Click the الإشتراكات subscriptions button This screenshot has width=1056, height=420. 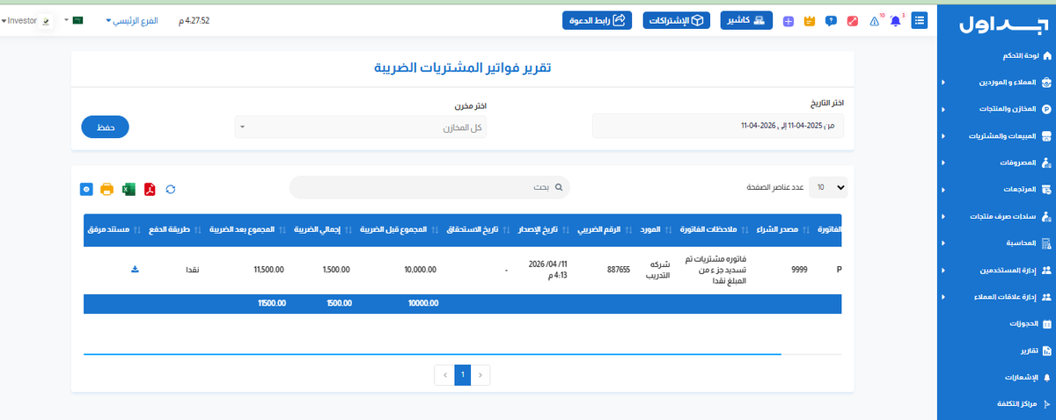678,20
